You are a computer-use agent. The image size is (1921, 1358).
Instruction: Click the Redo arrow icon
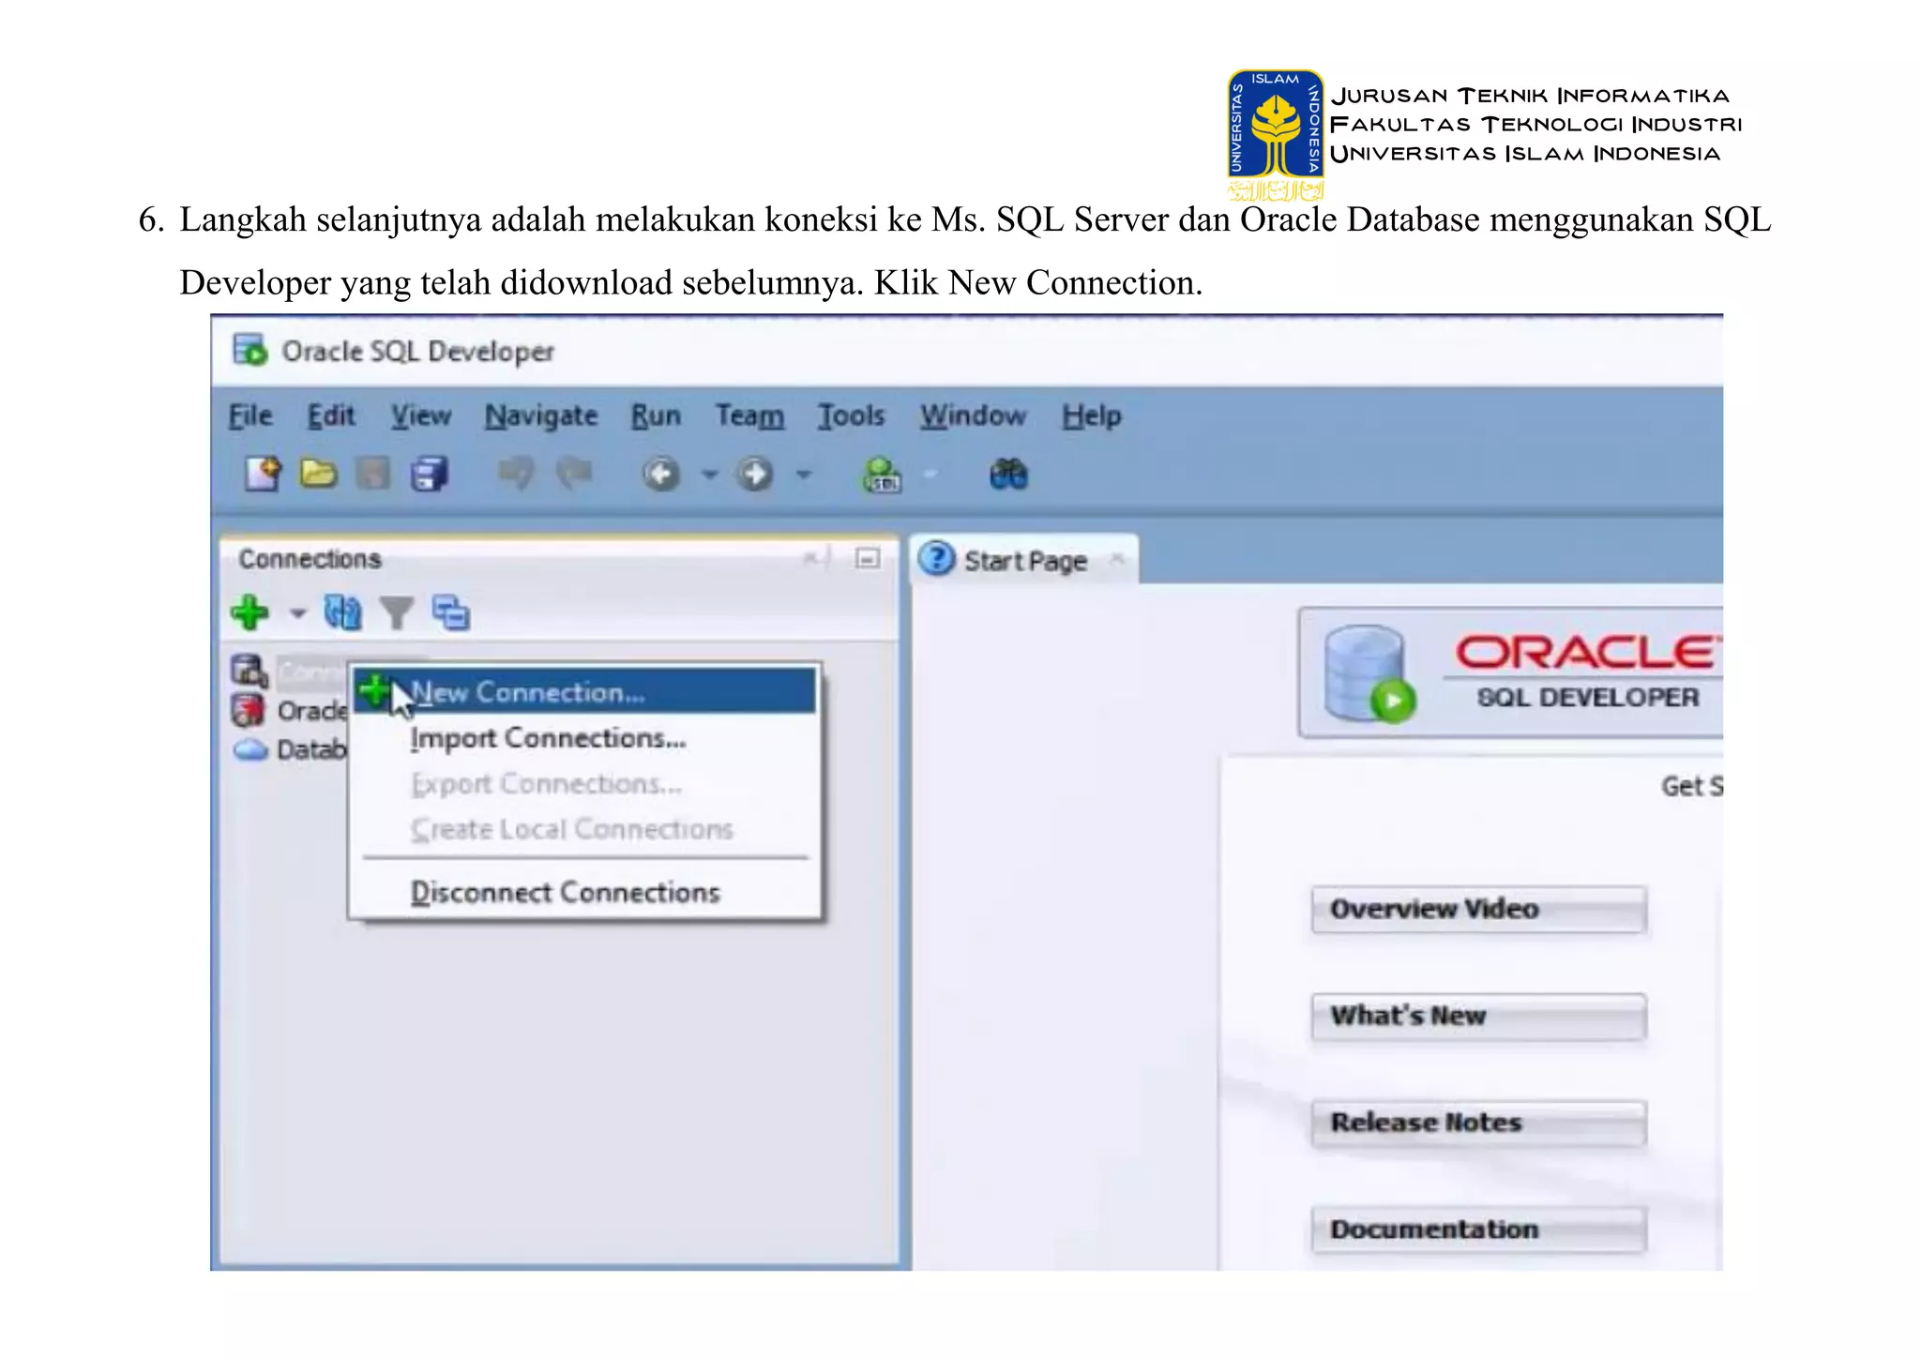(x=574, y=474)
